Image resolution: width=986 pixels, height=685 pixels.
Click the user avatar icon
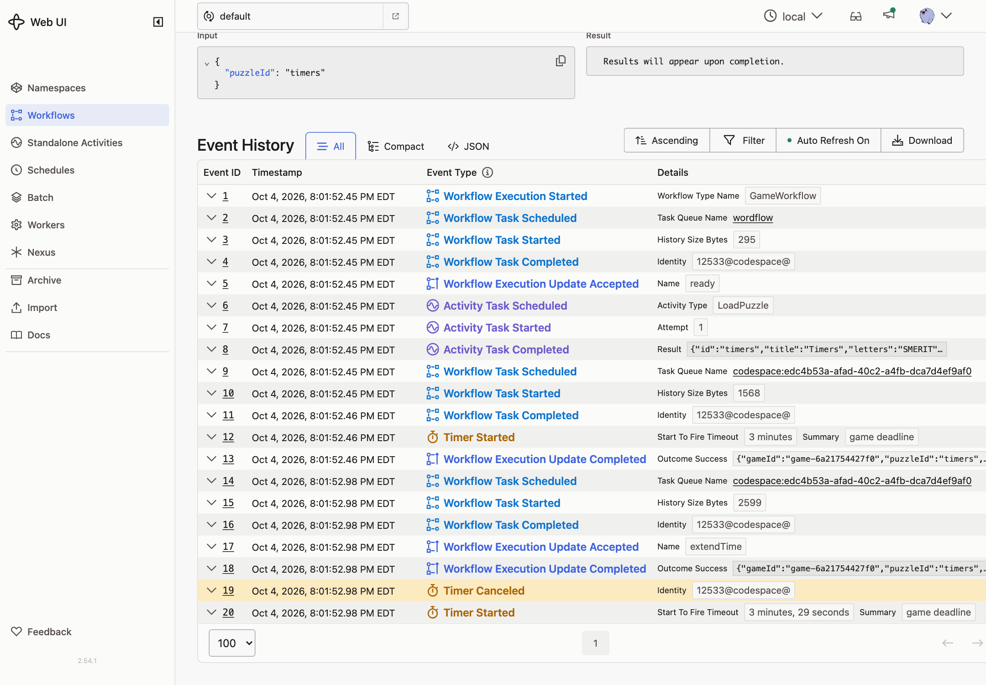click(927, 16)
